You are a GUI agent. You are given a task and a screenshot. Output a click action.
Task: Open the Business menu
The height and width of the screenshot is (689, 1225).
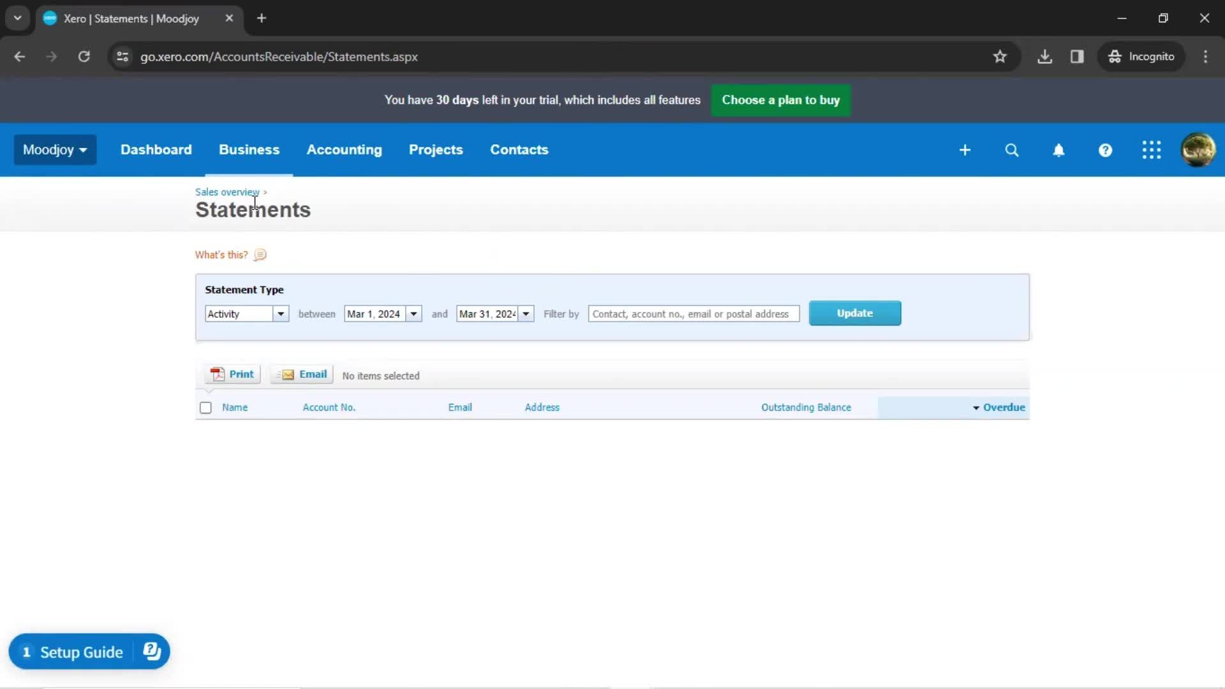(249, 150)
